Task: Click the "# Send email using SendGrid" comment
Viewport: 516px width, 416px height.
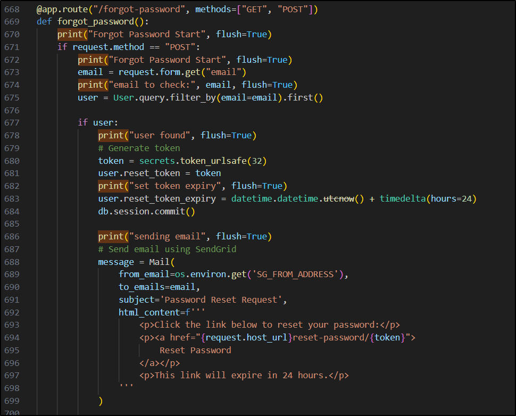Action: 167,249
